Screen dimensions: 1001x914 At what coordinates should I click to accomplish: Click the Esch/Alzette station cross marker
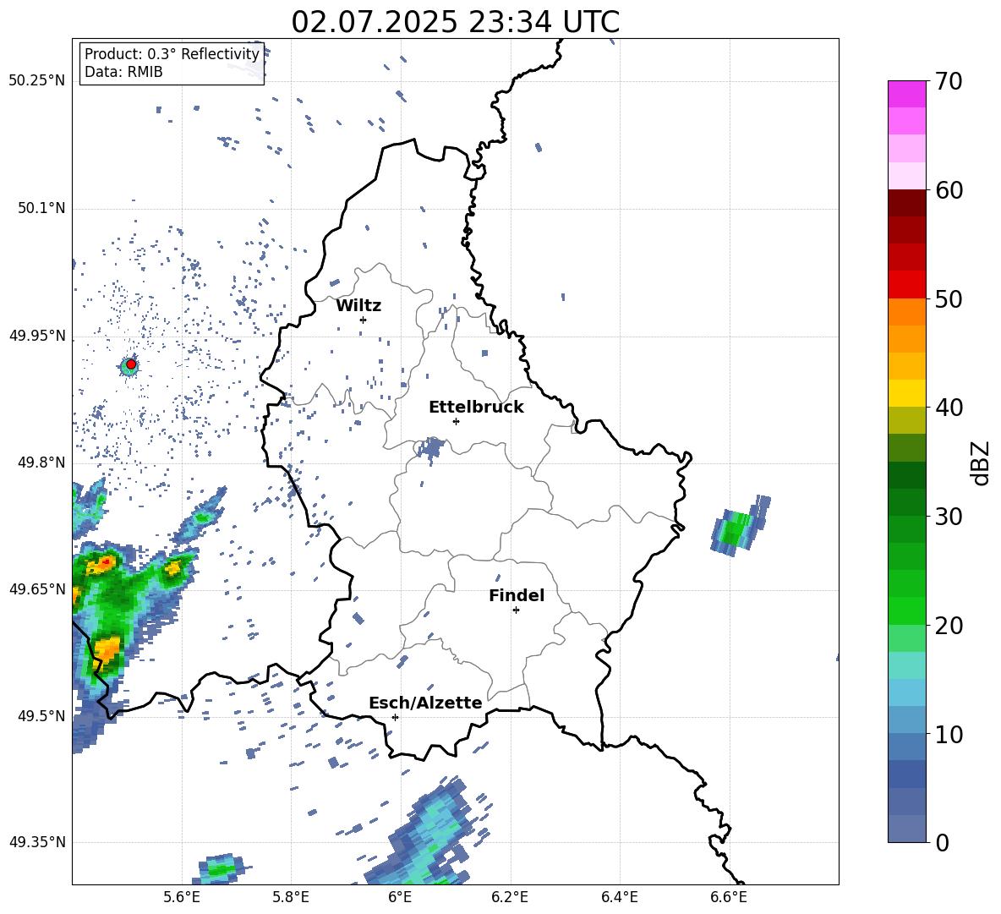(395, 717)
